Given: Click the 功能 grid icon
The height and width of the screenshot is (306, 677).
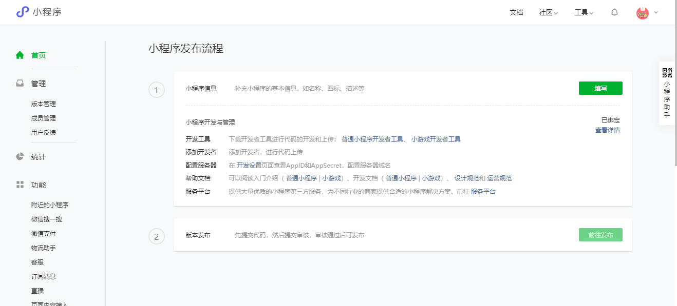Looking at the screenshot, I should (20, 185).
